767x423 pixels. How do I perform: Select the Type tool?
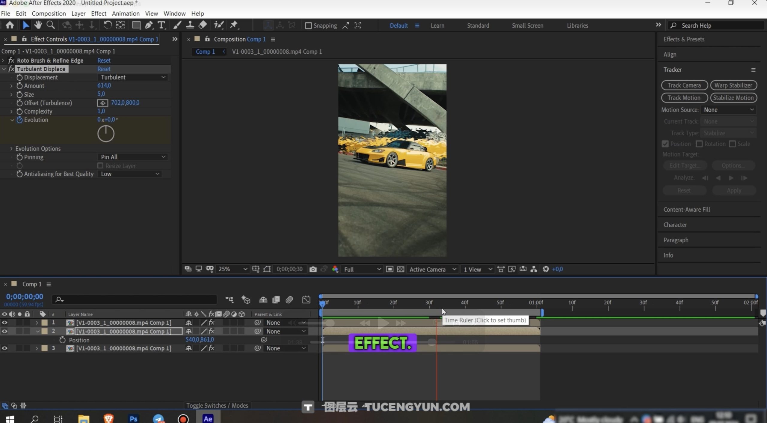tap(161, 25)
